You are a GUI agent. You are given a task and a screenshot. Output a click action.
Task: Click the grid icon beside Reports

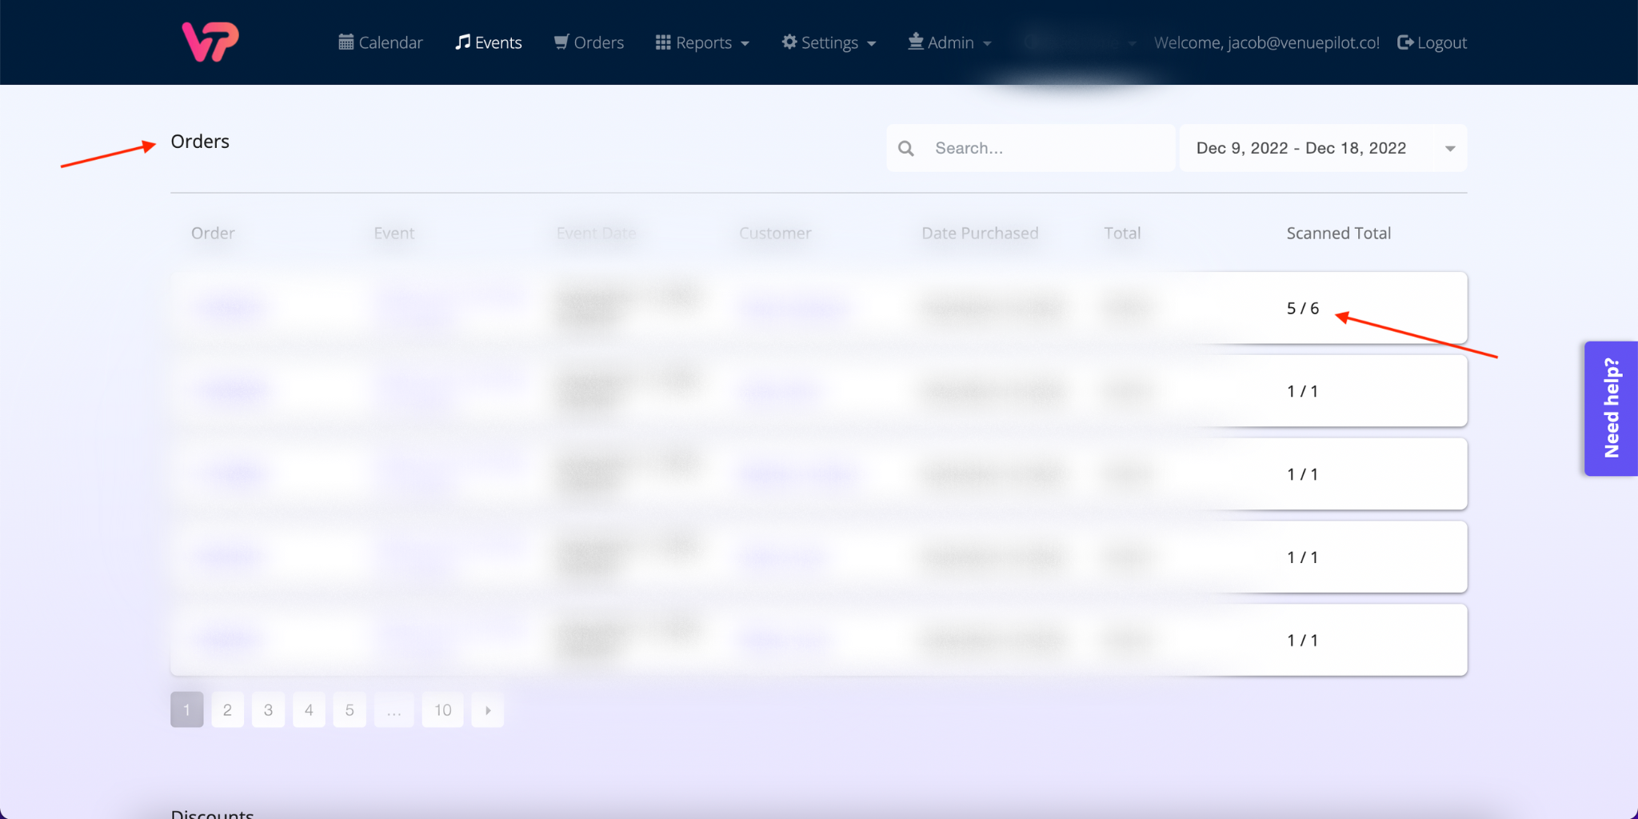pos(662,42)
